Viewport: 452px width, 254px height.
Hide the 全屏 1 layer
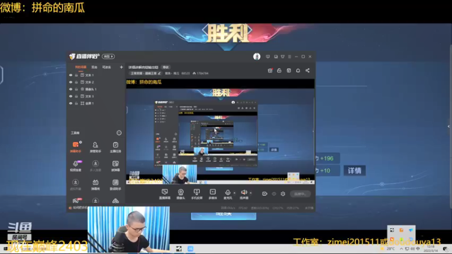(71, 103)
